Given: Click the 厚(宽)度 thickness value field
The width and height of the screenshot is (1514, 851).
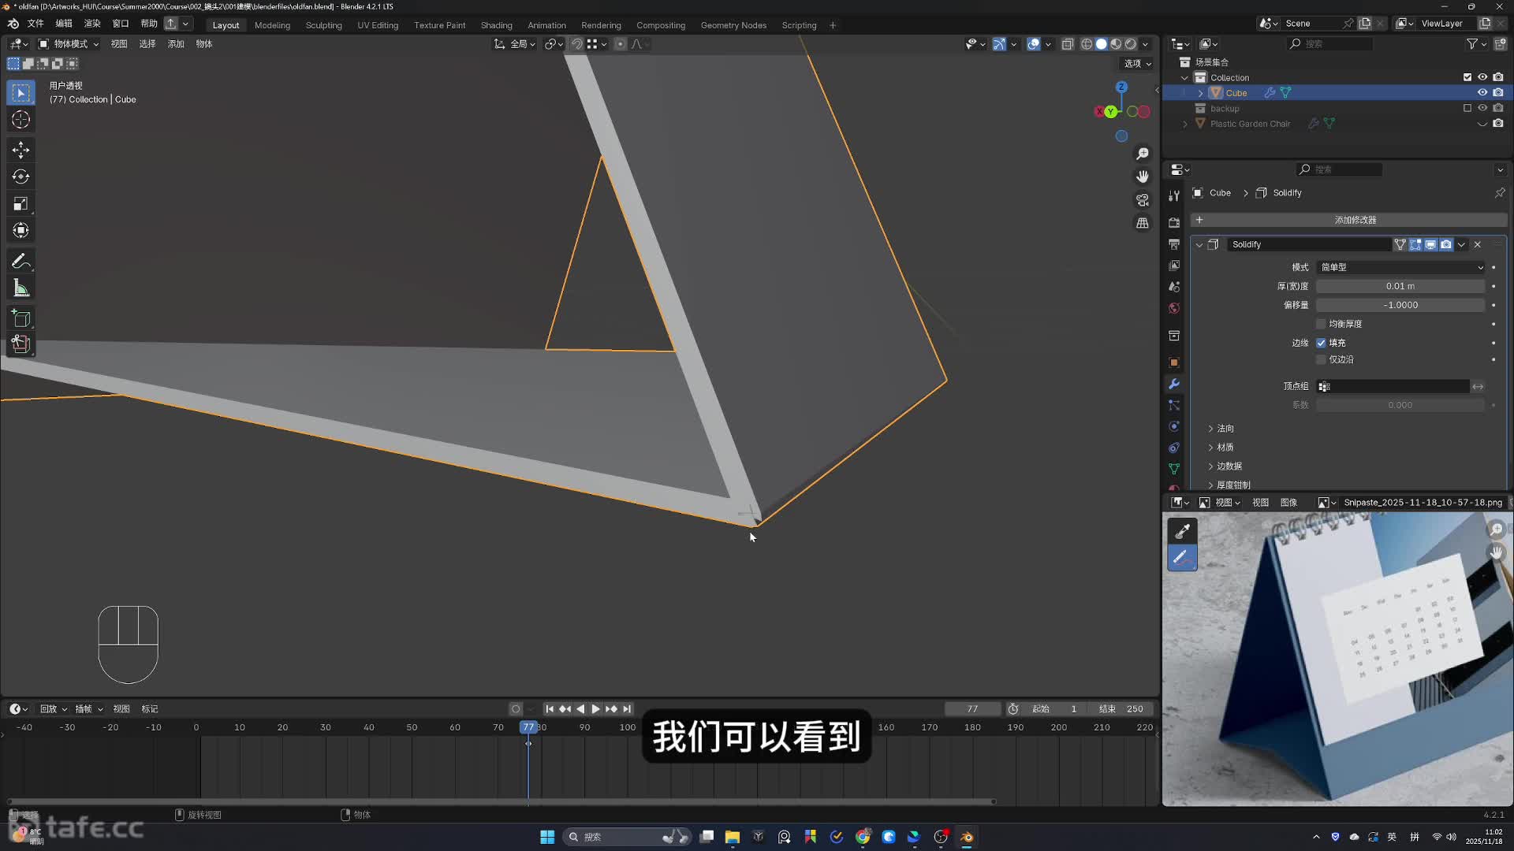Looking at the screenshot, I should point(1400,286).
